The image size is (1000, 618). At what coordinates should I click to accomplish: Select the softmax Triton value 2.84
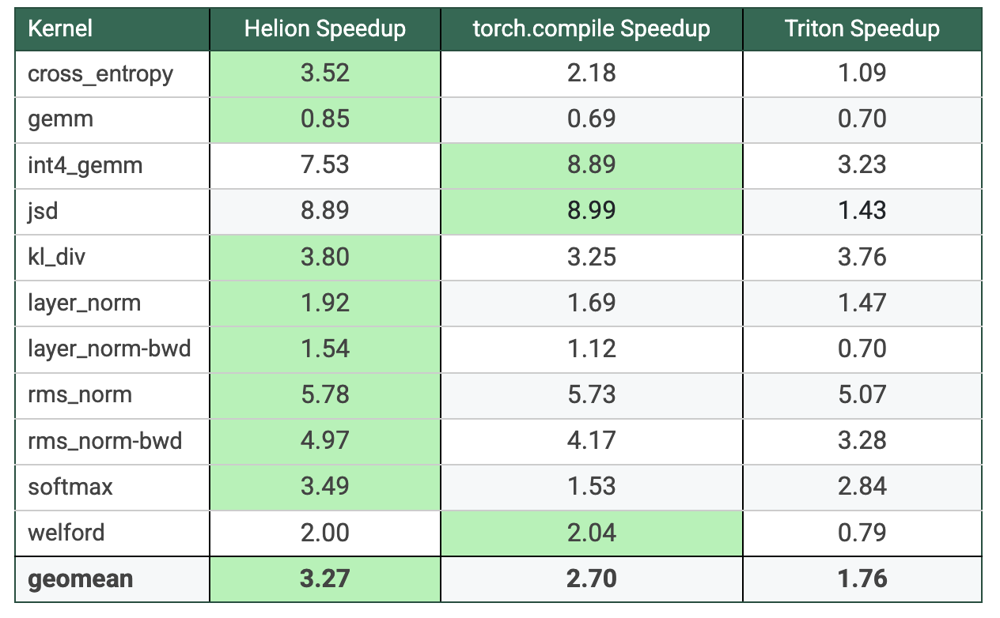click(862, 486)
